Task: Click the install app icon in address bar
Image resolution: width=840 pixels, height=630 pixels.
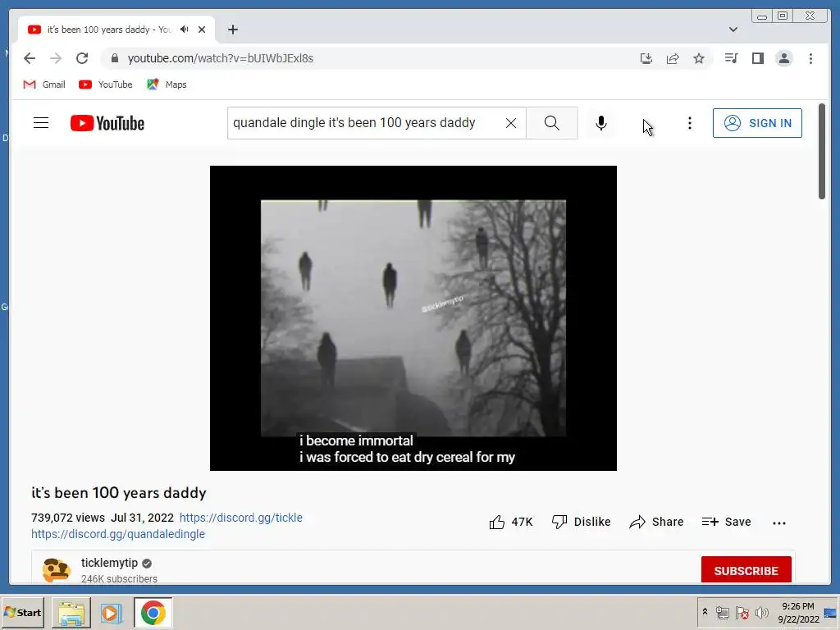Action: pos(646,58)
